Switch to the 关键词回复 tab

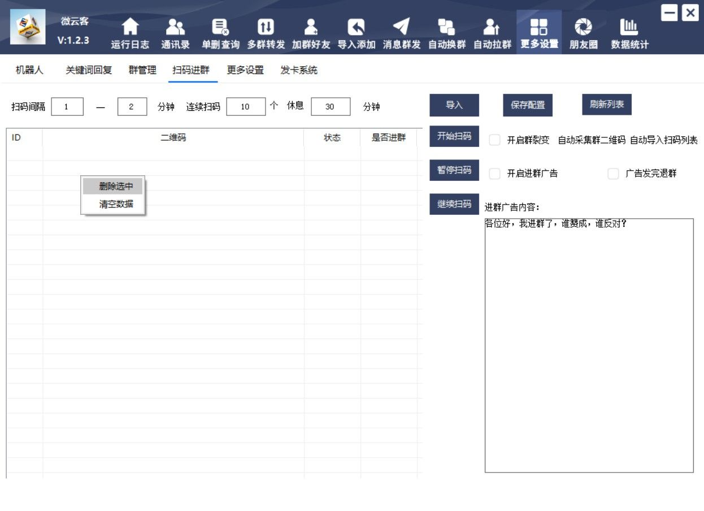[x=89, y=70]
